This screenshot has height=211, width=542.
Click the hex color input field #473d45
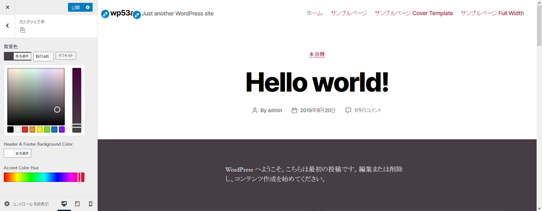tap(43, 56)
